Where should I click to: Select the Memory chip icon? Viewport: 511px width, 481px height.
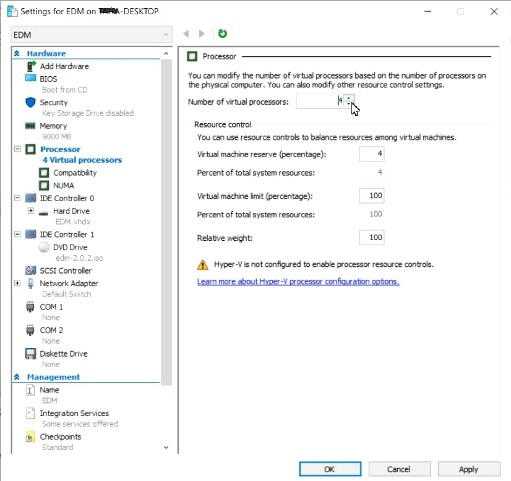(x=31, y=126)
